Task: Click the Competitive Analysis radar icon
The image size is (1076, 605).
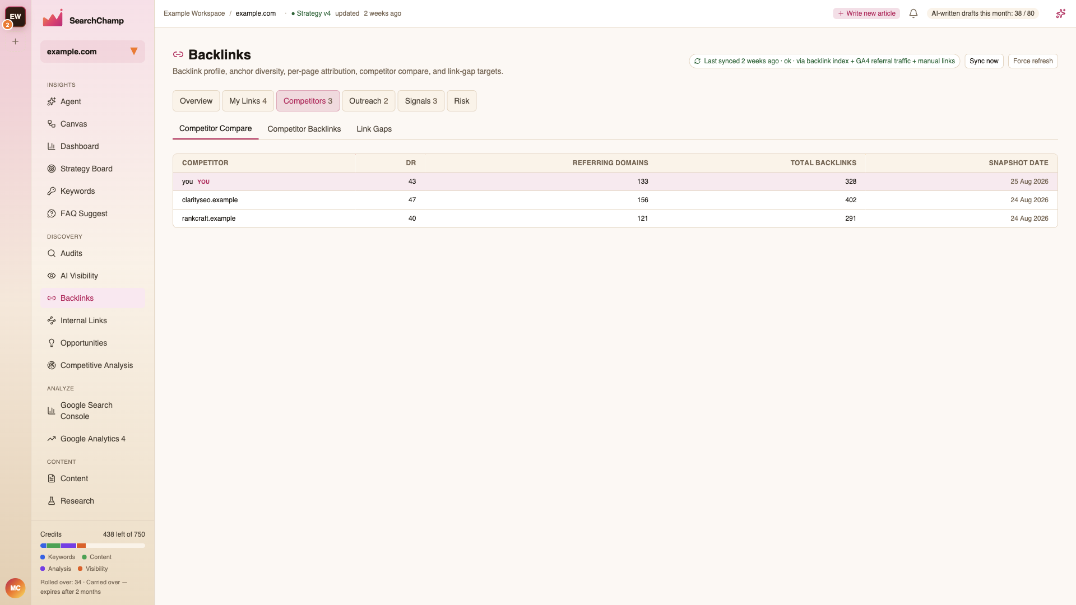Action: pyautogui.click(x=52, y=365)
